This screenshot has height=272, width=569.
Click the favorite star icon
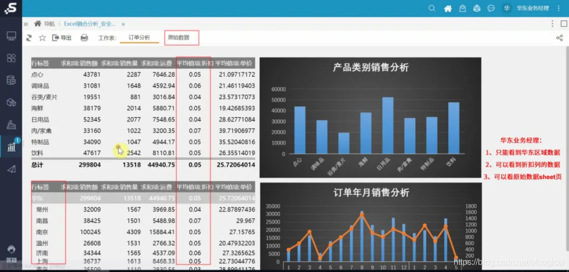43,38
